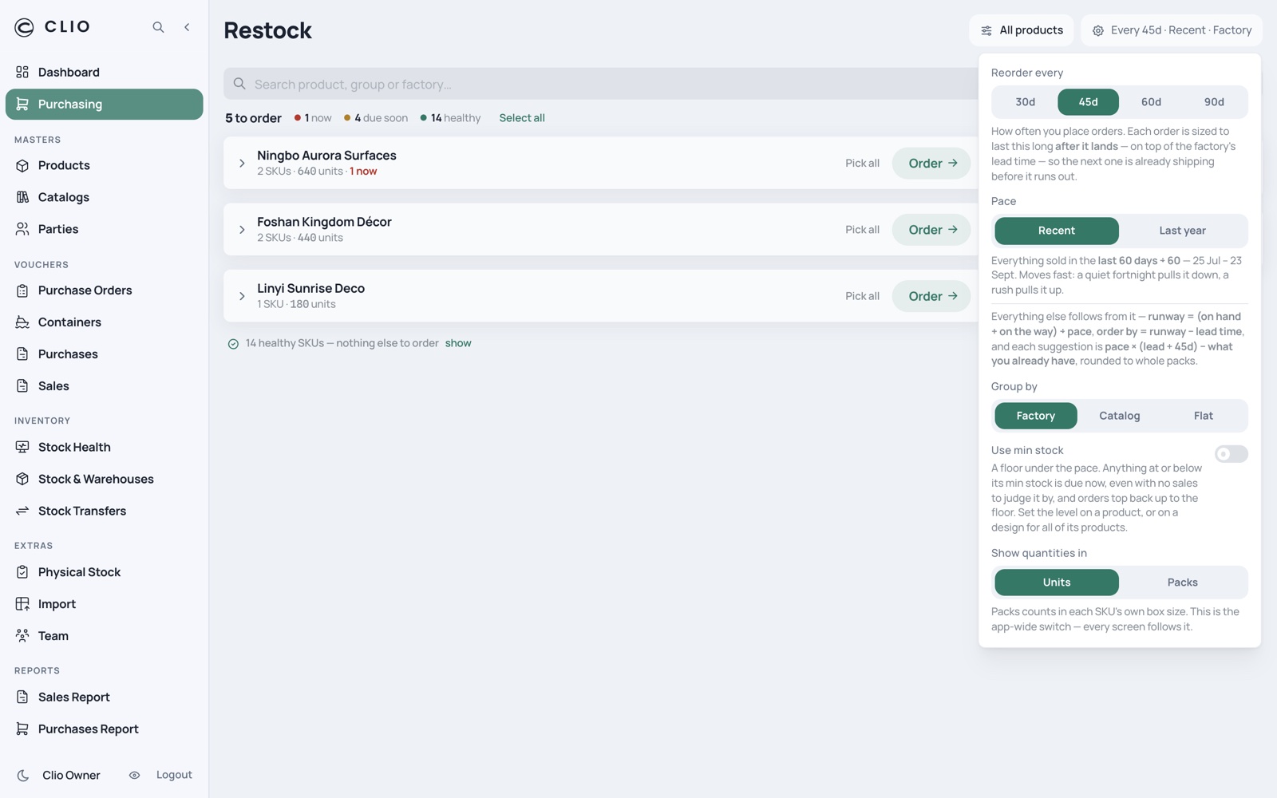
Task: Click the Stock Health monitor icon
Action: [x=22, y=447]
